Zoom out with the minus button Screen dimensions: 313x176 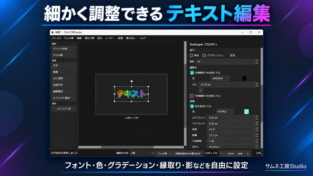click(x=223, y=153)
